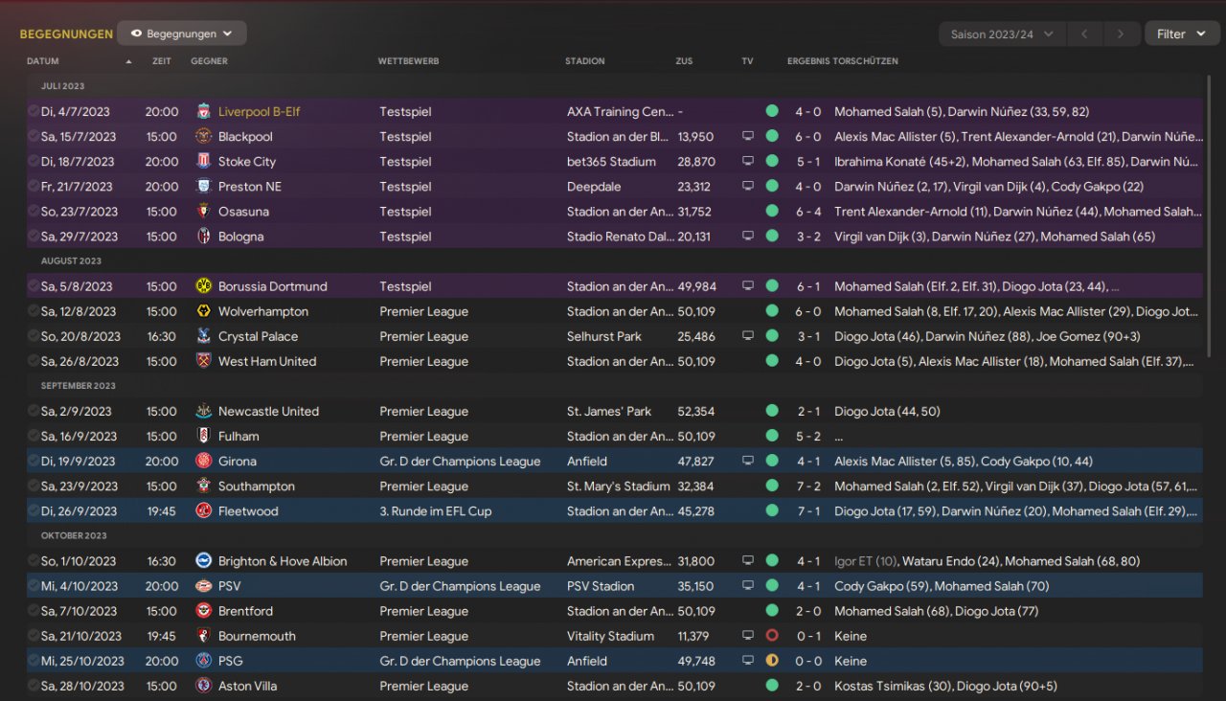1226x701 pixels.
Task: Click the JULI 2023 month header
Action: pyautogui.click(x=63, y=86)
